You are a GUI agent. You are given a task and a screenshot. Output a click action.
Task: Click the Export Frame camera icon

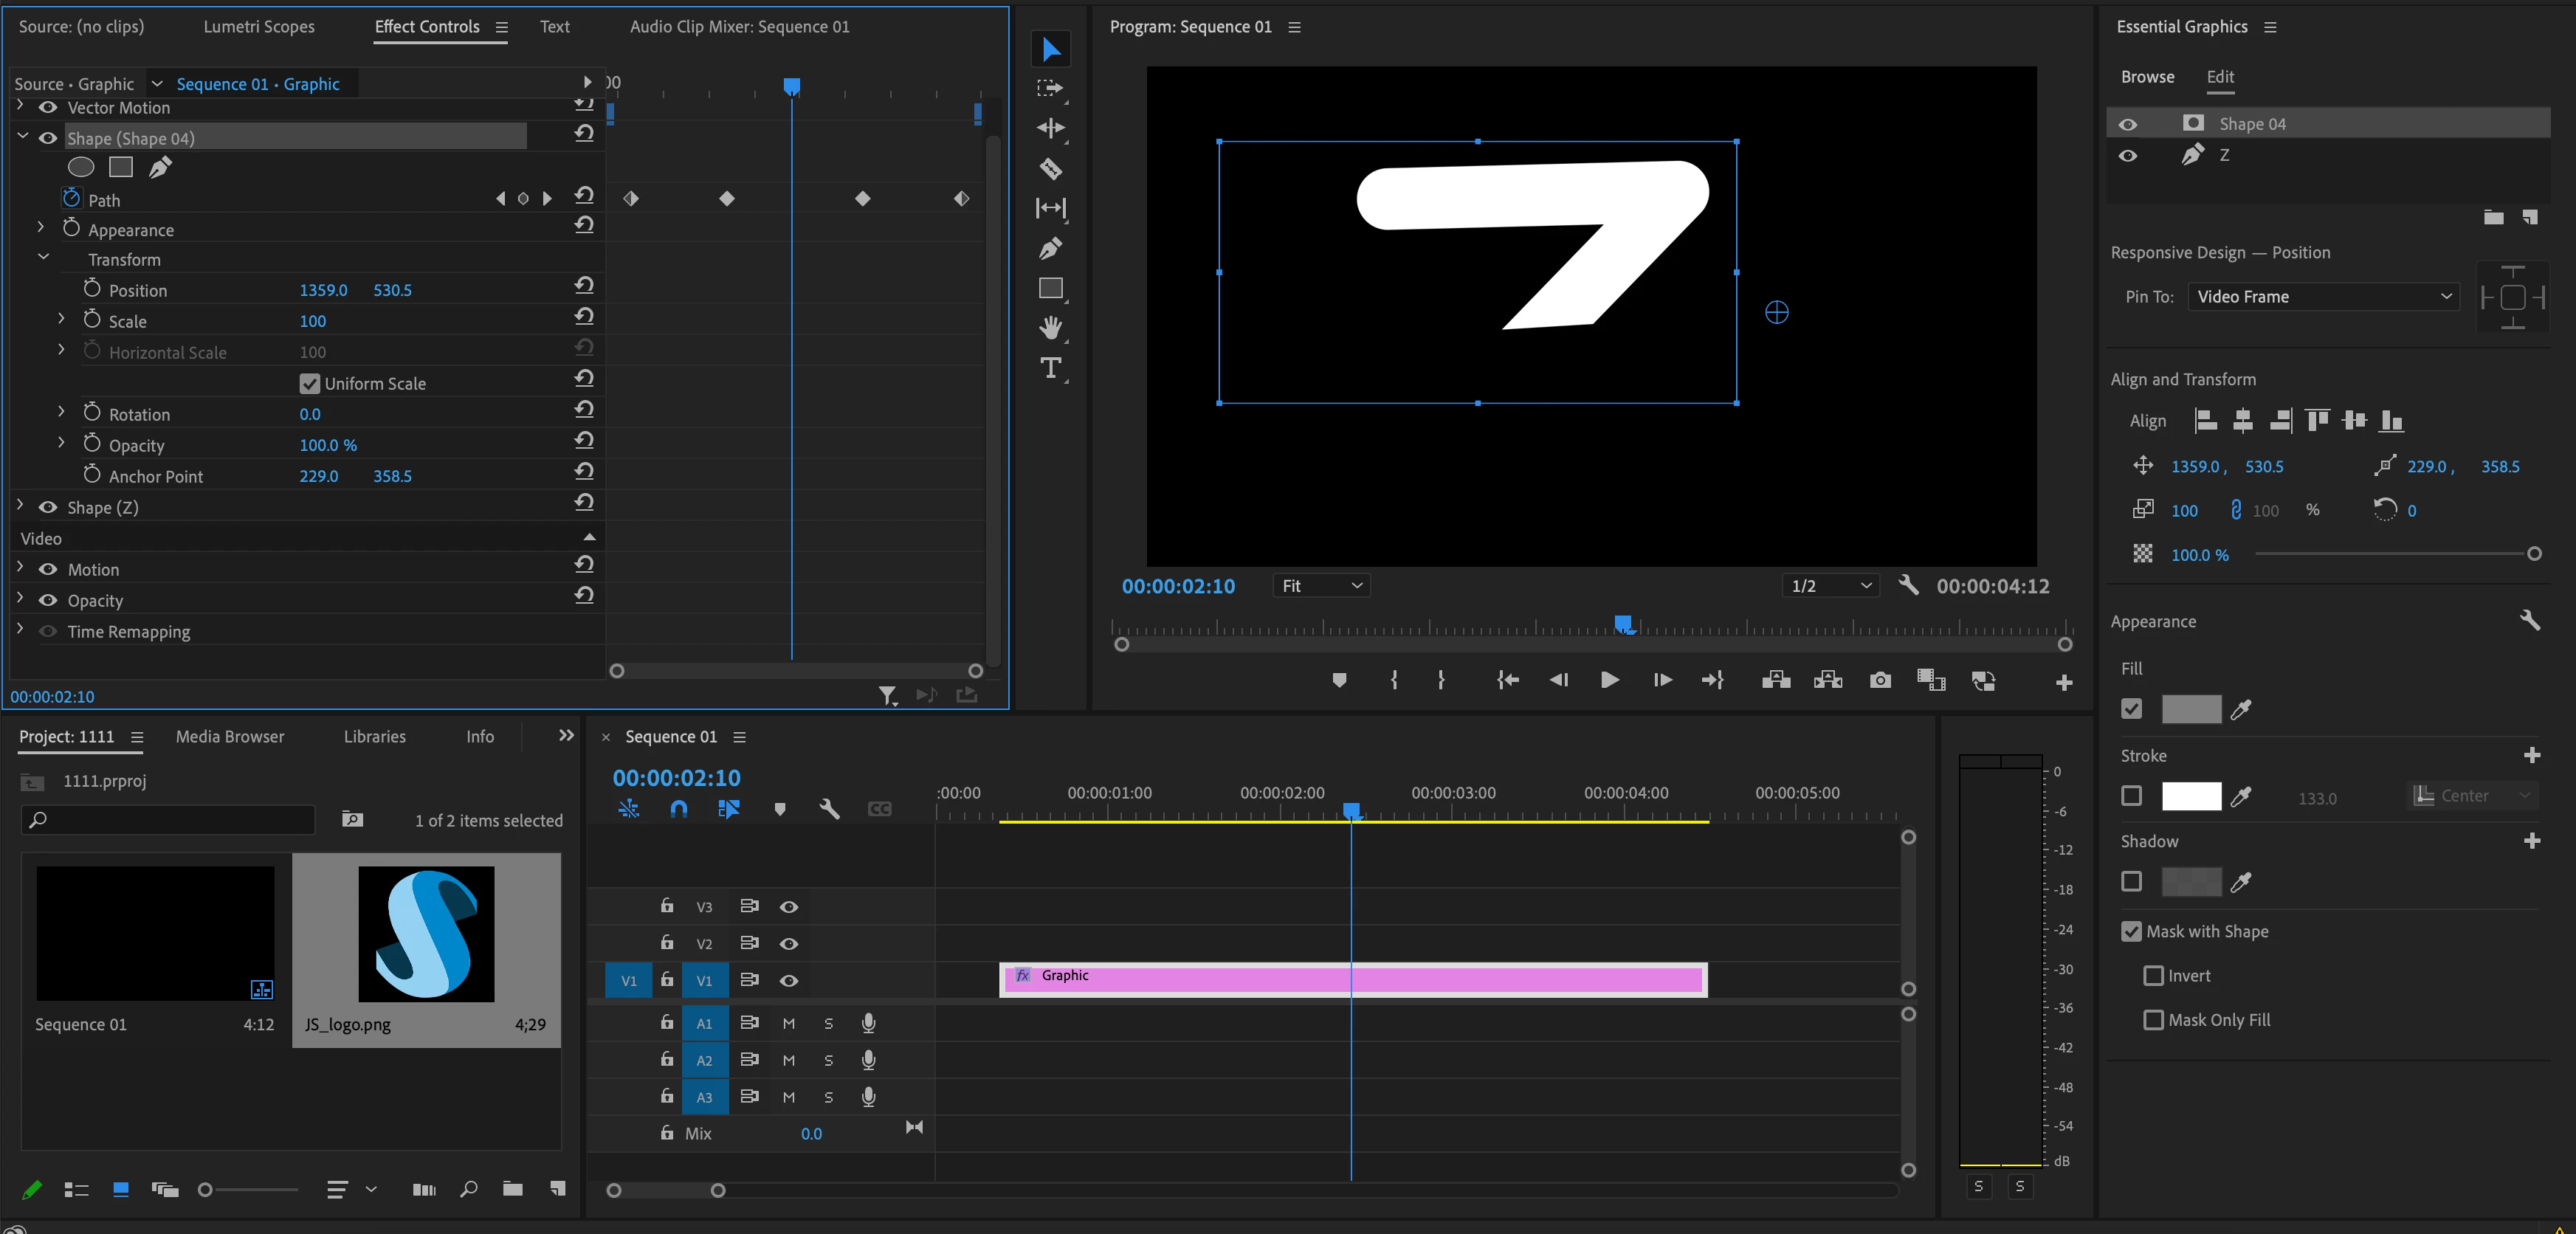(x=1879, y=680)
